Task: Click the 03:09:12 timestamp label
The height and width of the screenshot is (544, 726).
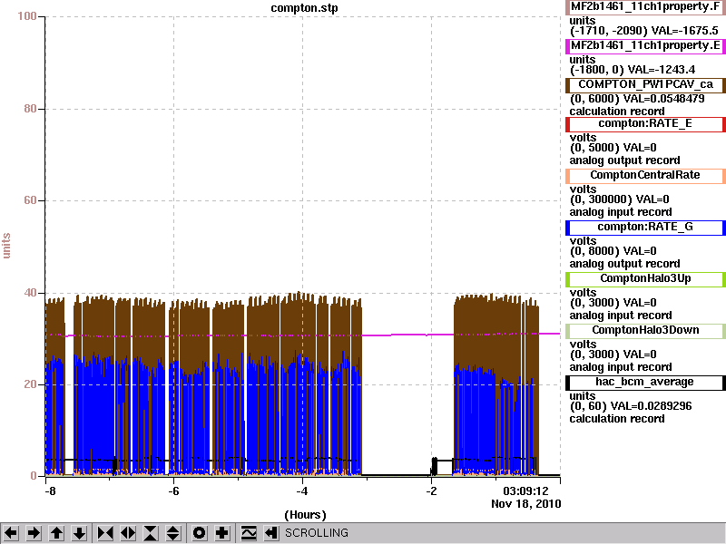Action: (x=525, y=491)
